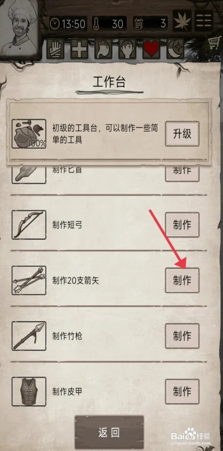Click 制作 next to 制作皮甲
The width and height of the screenshot is (223, 451).
click(x=182, y=392)
